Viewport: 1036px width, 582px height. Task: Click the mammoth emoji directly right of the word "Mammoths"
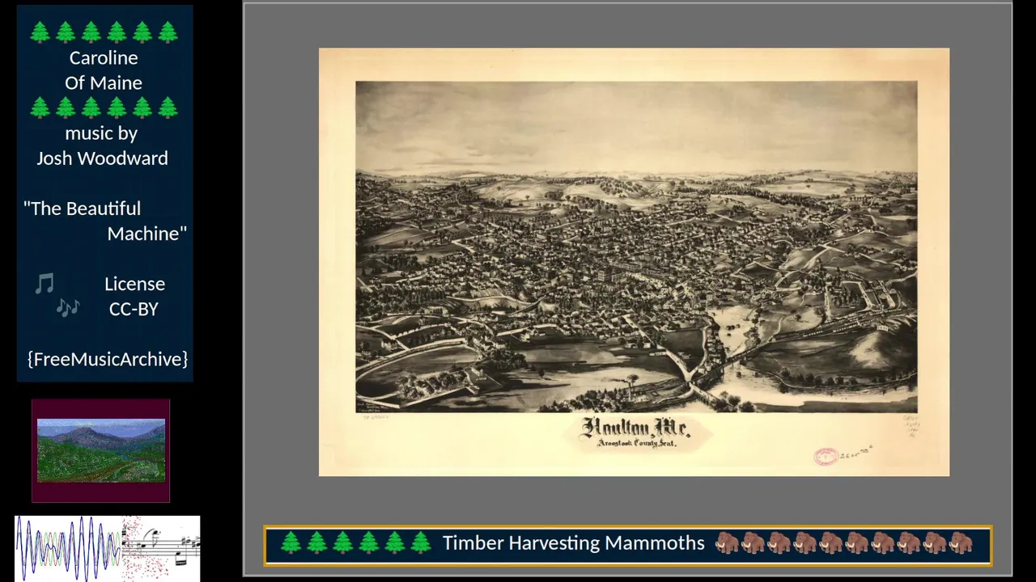[x=727, y=543]
